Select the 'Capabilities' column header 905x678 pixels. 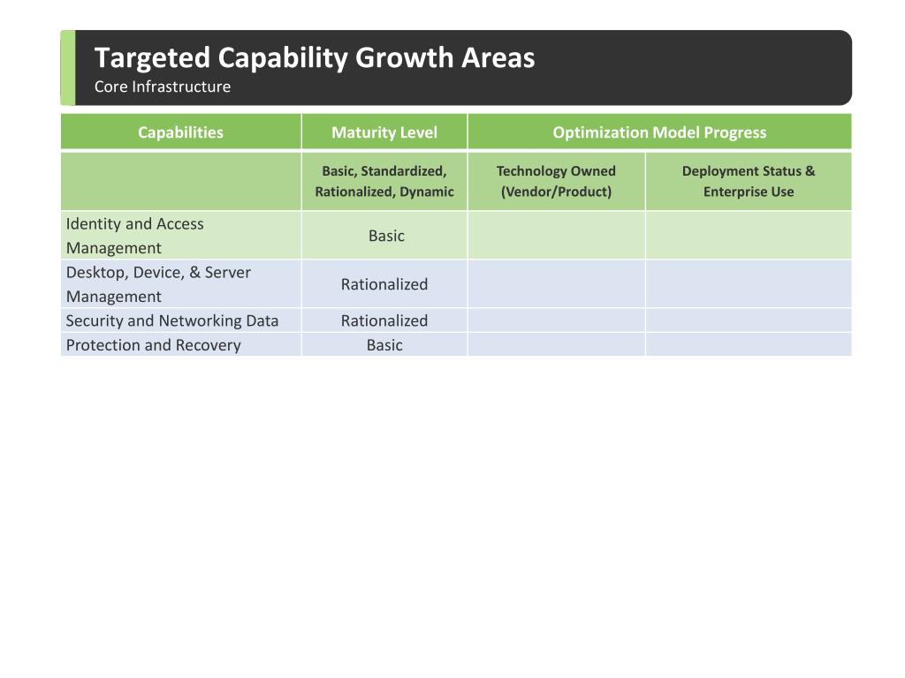pos(180,132)
